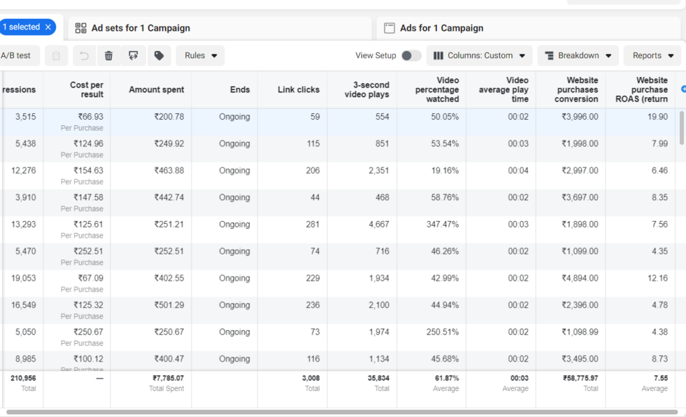
Task: Click the discard/export changes icon
Action: tap(133, 56)
